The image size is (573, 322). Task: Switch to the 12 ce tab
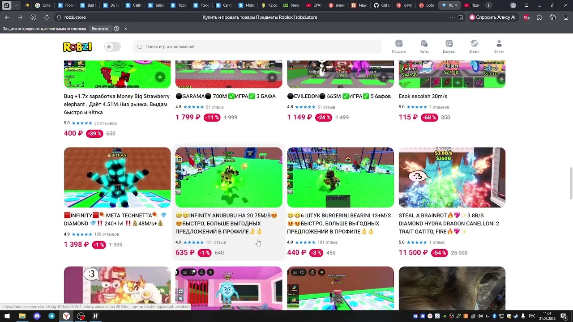269,5
